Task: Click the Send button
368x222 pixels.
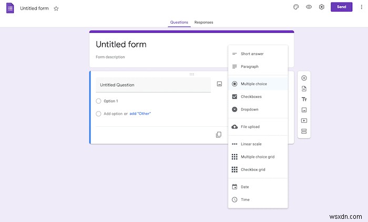Action: click(341, 7)
